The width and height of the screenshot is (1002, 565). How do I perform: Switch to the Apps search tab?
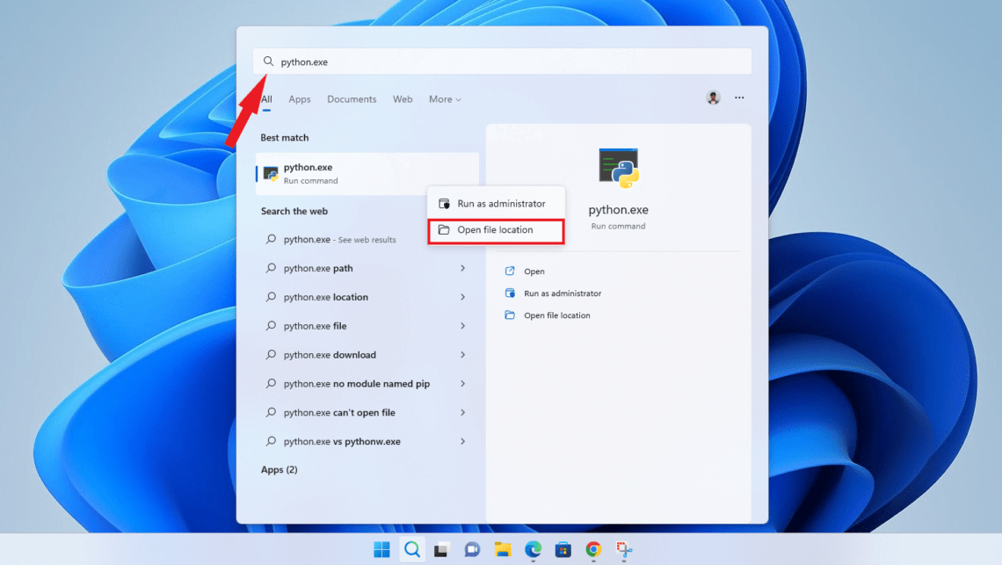(x=300, y=98)
